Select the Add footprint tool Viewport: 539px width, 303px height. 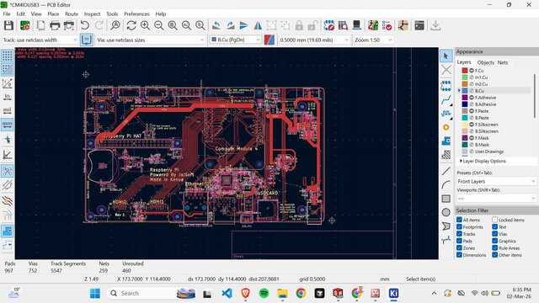446,86
